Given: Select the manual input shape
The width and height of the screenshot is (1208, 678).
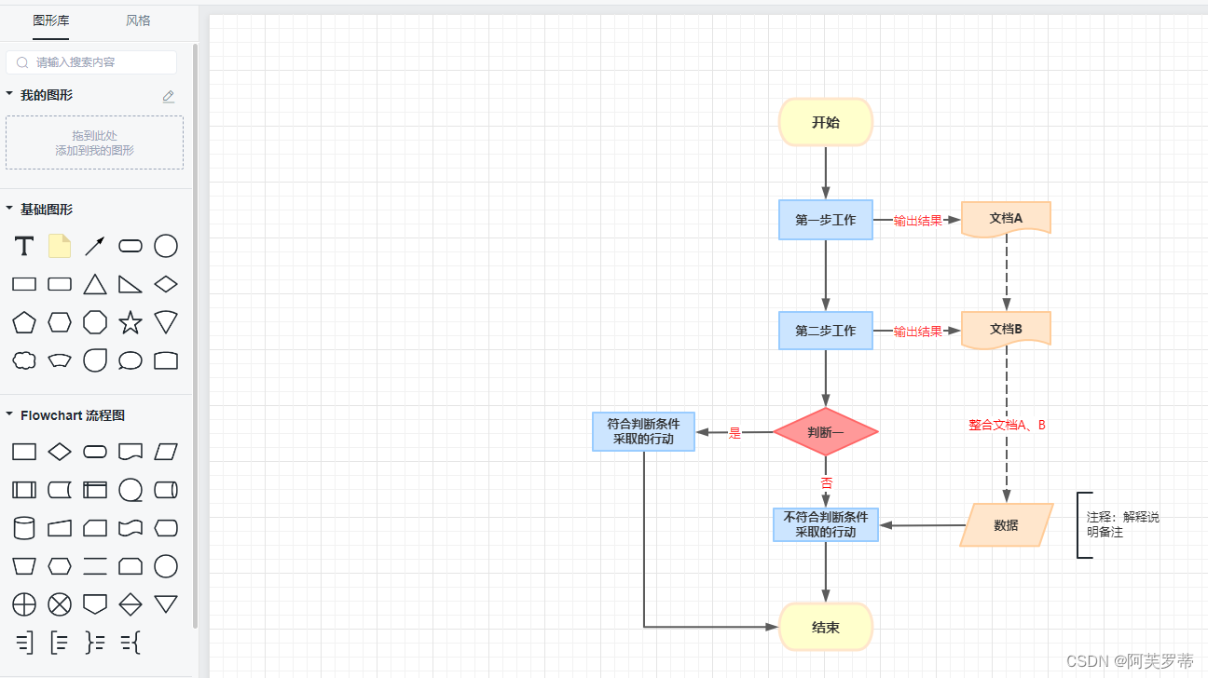Looking at the screenshot, I should click(x=60, y=528).
